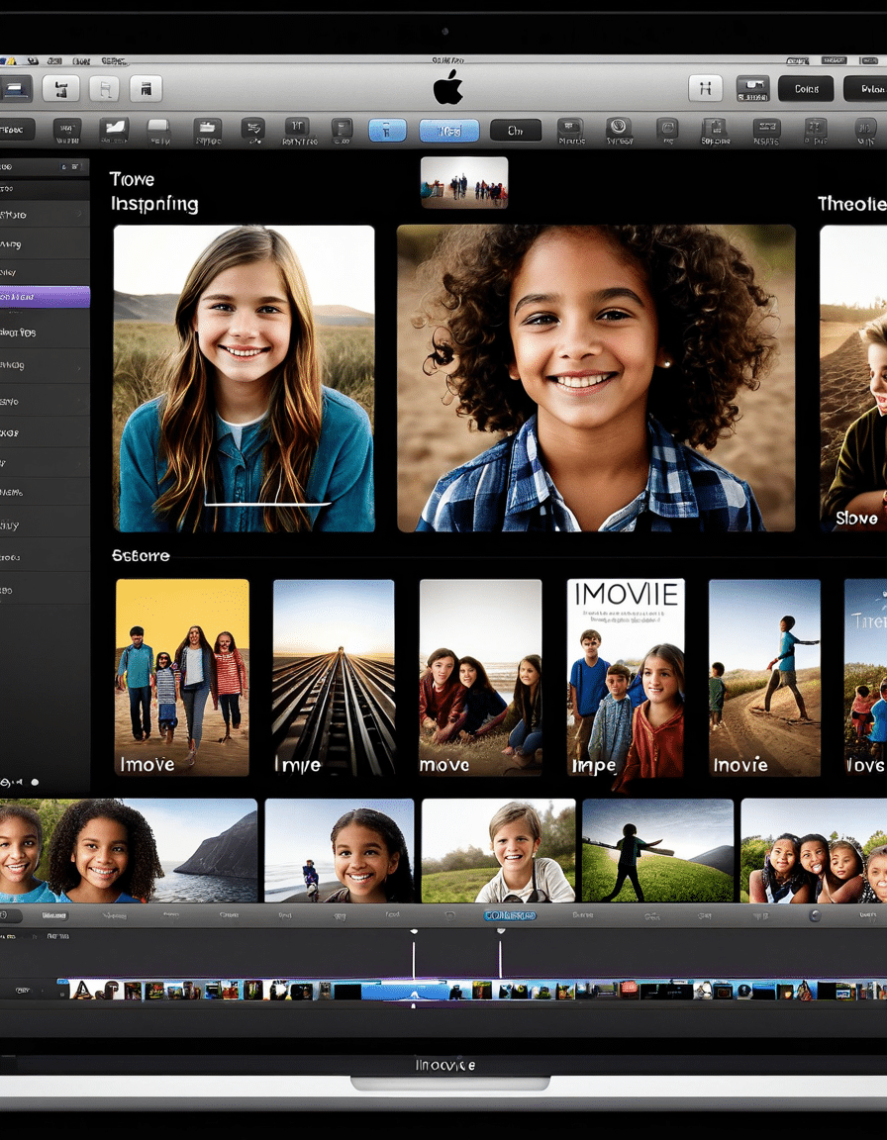Image resolution: width=887 pixels, height=1140 pixels.
Task: Open the large portrait of the curly-haired girl
Action: click(595, 378)
